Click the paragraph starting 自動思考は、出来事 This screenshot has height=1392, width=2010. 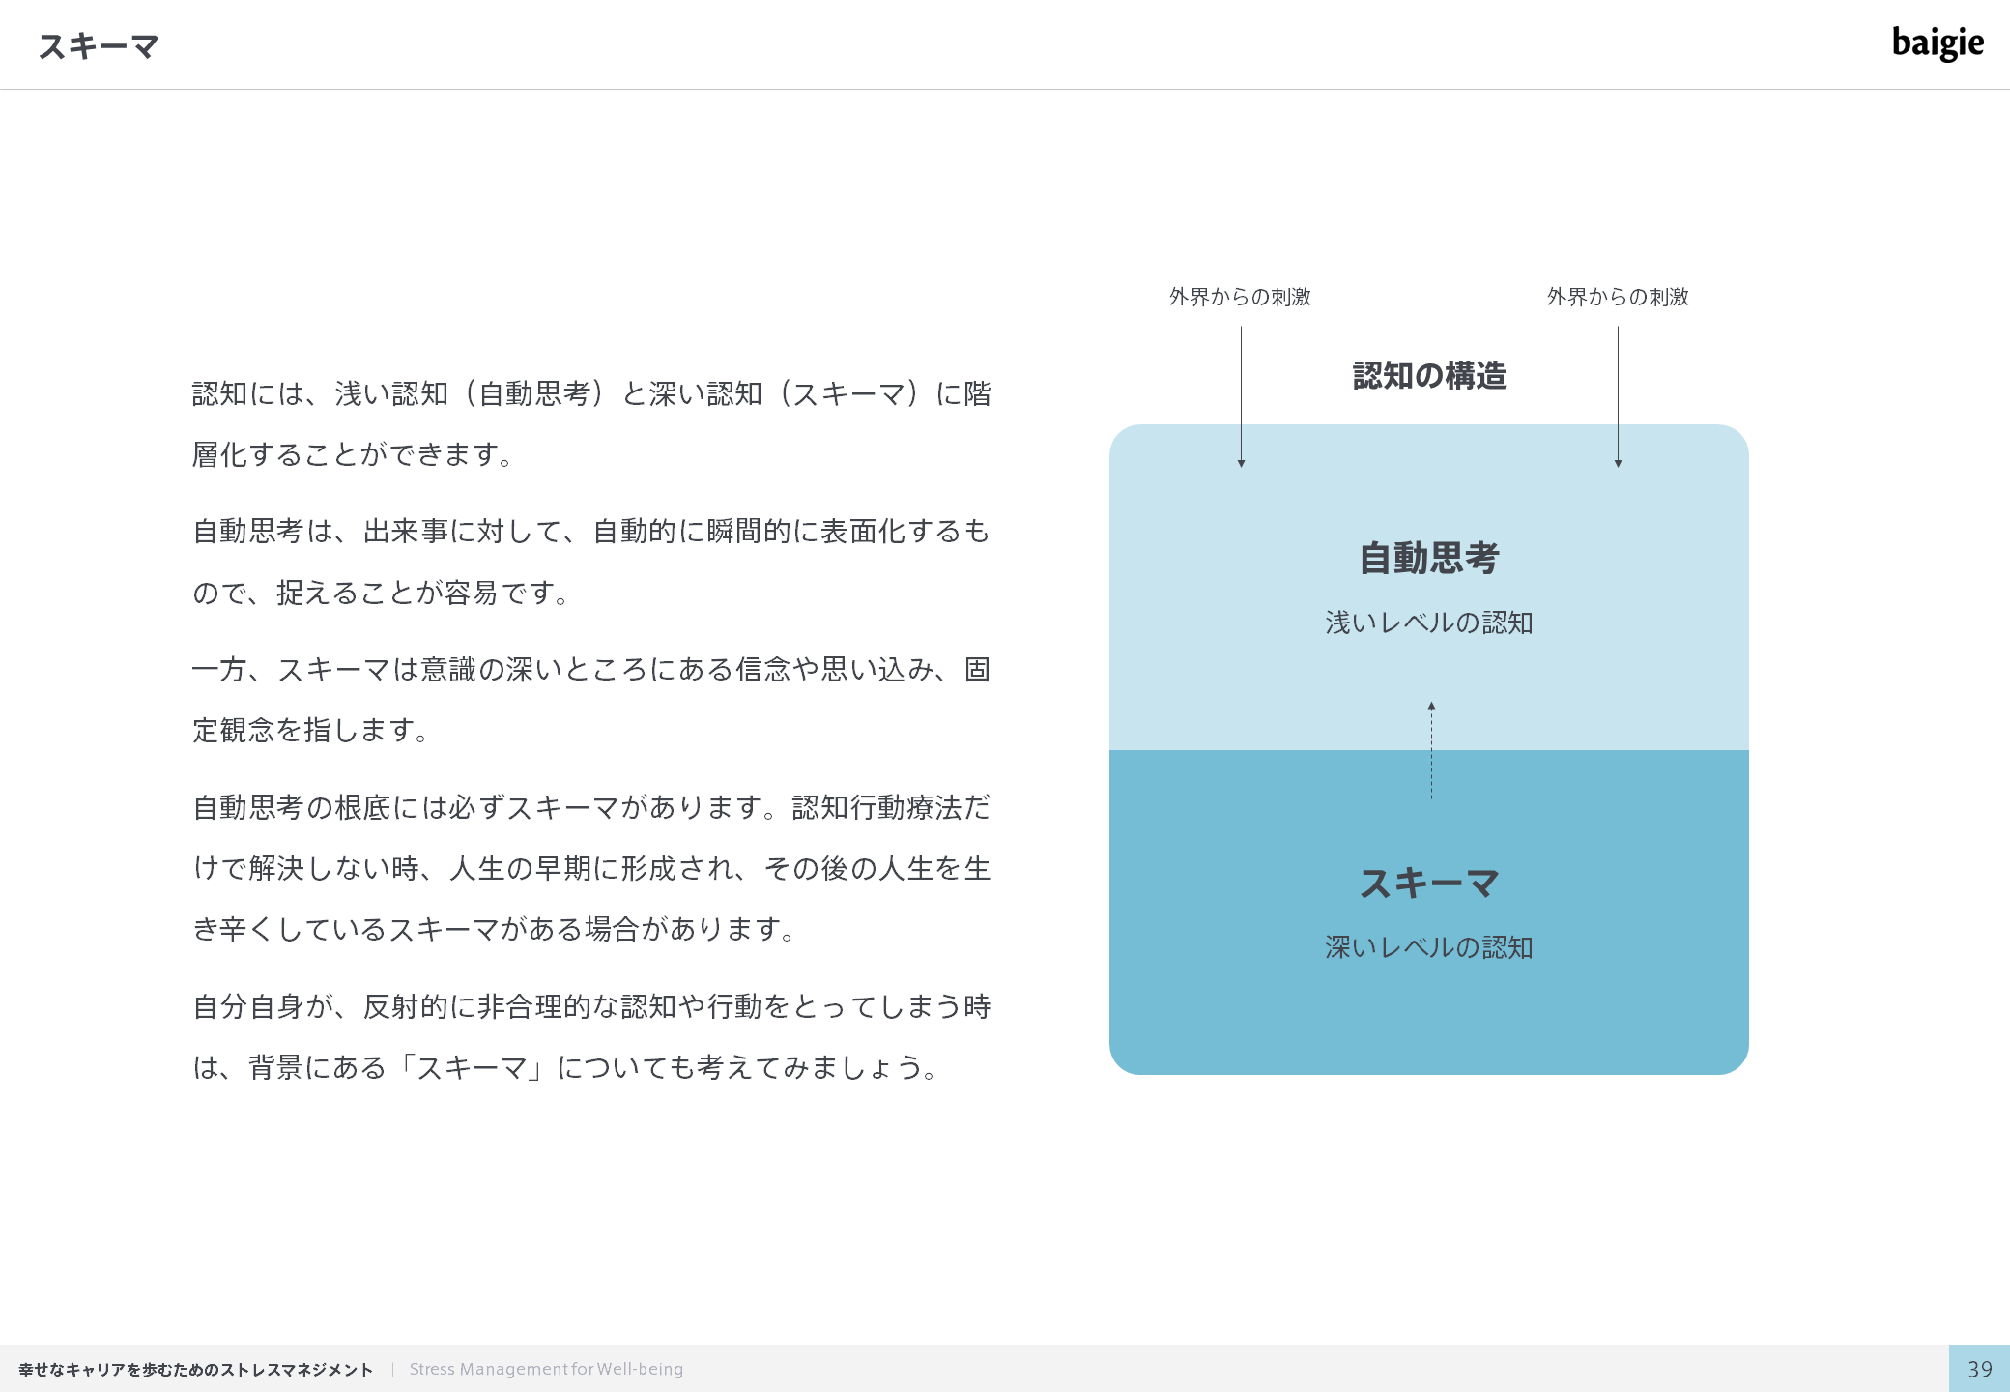point(591,561)
